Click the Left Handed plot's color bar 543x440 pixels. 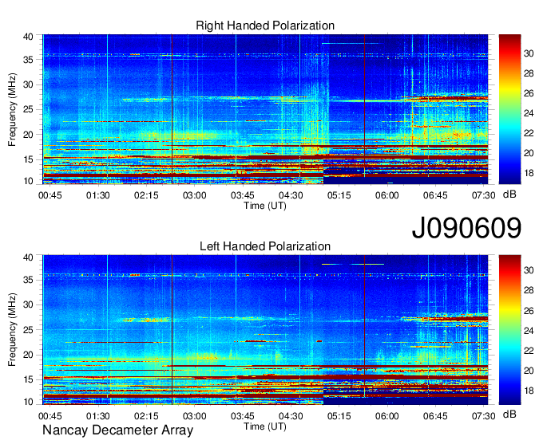tap(509, 330)
